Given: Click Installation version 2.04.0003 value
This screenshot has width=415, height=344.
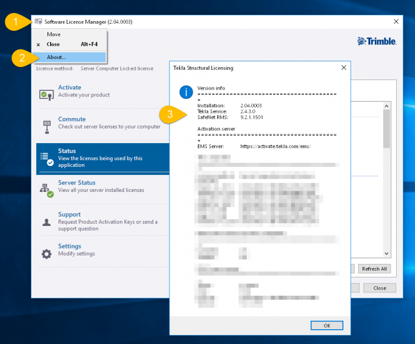Looking at the screenshot, I should [251, 106].
